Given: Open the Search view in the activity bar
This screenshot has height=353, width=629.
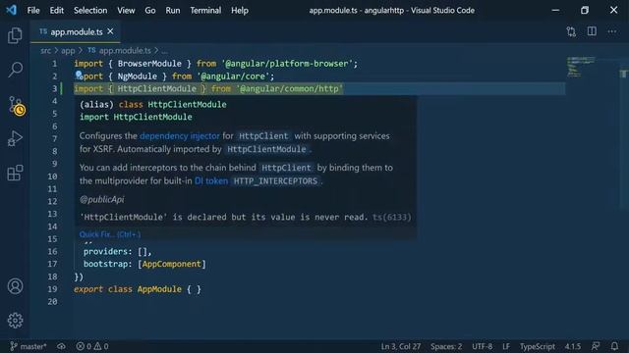Looking at the screenshot, I should click(x=16, y=70).
